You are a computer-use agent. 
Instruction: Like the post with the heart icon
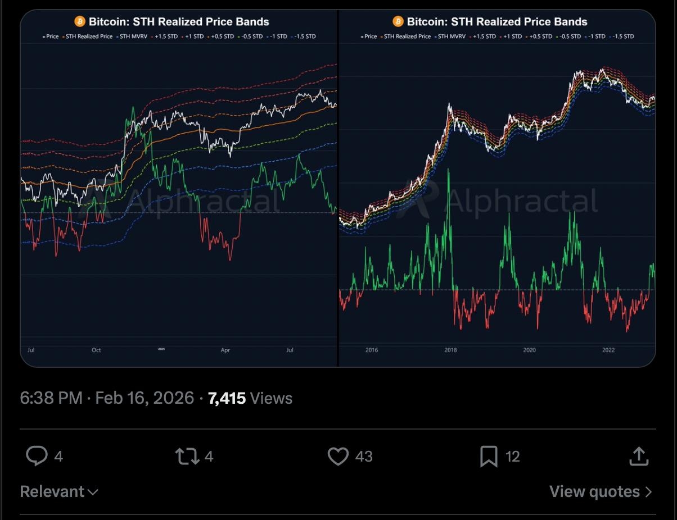[338, 456]
